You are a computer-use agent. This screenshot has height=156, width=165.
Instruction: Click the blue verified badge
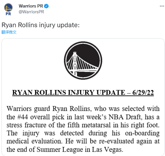[x=46, y=6]
